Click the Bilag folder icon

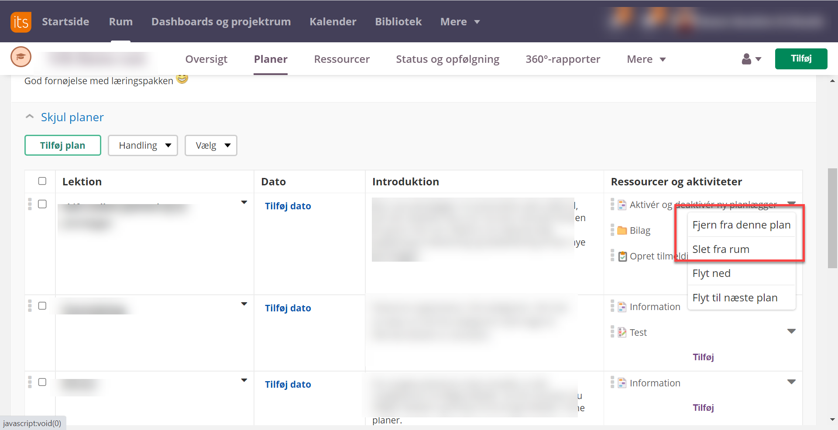tap(622, 230)
